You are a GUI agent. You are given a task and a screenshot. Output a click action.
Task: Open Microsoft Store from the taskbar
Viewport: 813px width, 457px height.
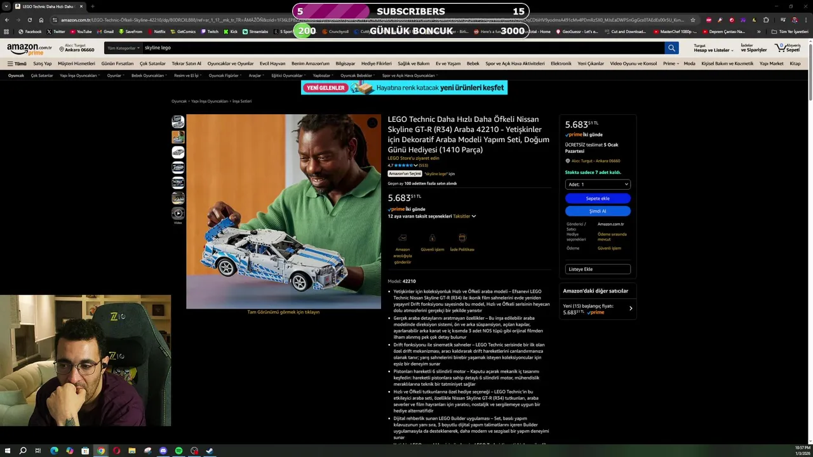click(85, 451)
